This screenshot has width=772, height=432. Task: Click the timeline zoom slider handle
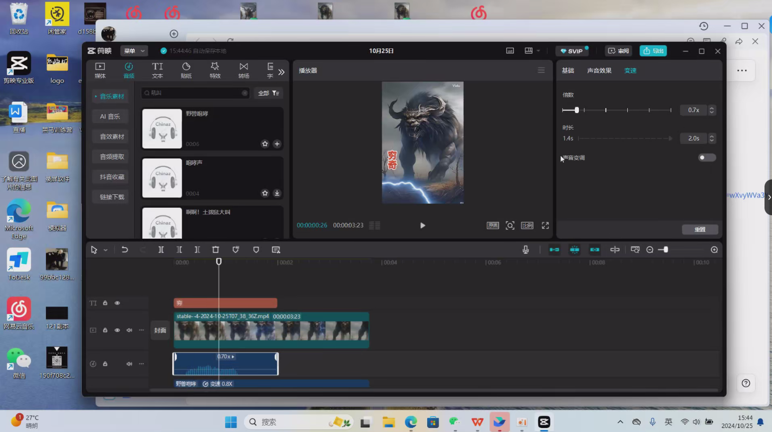666,250
